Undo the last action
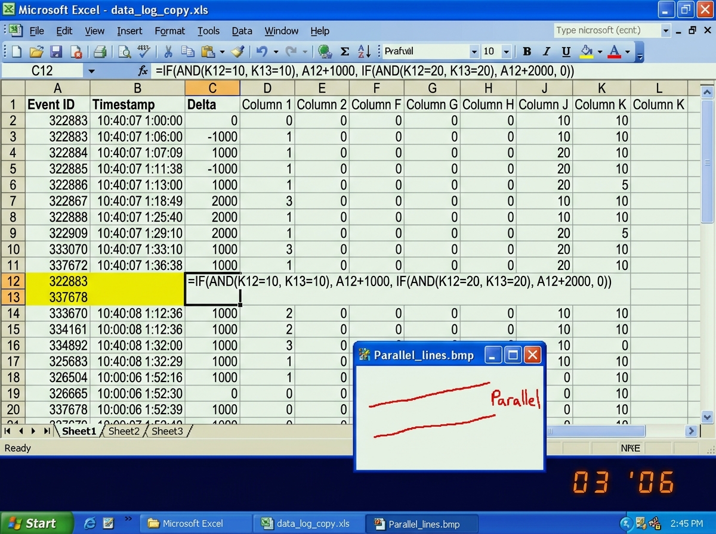716x534 pixels. [x=262, y=51]
